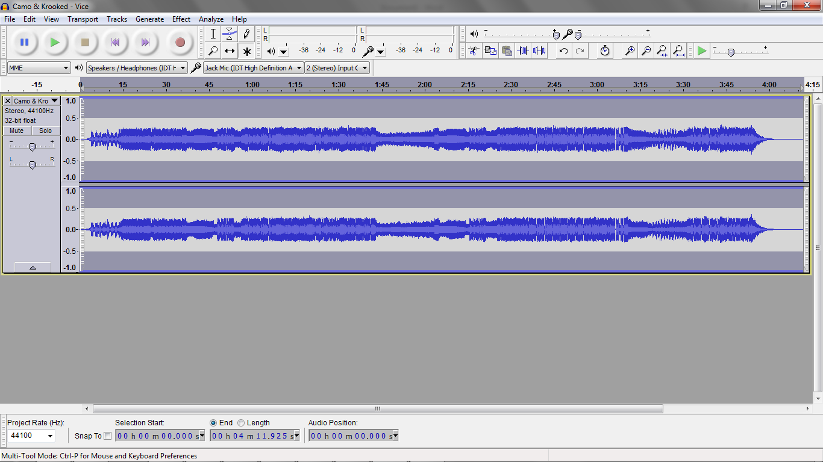Screen dimensions: 823x462
Task: Adjust the track gain slider
Action: tap(32, 147)
